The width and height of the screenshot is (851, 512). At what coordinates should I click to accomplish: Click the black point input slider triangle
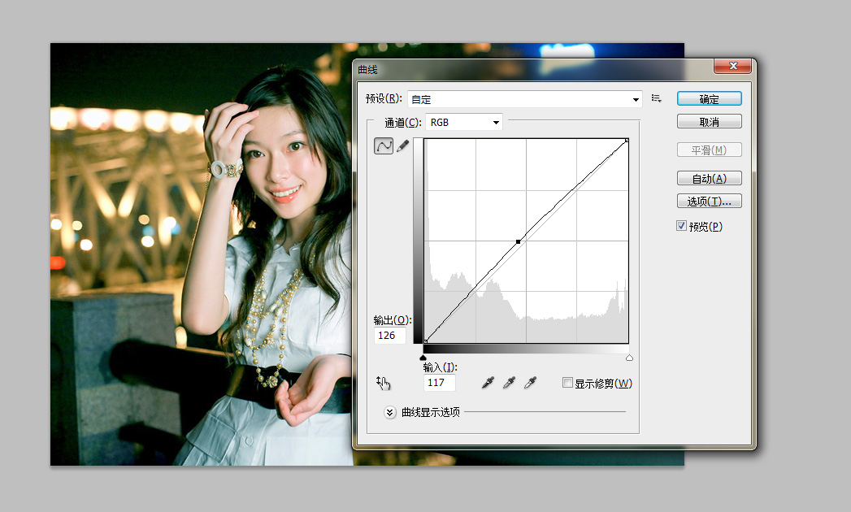(x=423, y=358)
